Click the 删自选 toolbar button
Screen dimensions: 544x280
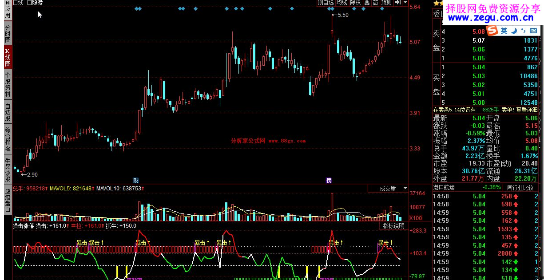(x=326, y=3)
